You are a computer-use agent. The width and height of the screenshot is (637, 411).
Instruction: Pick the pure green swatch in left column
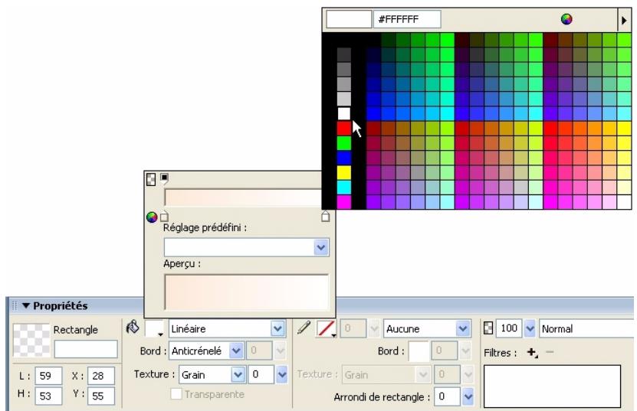(x=343, y=143)
